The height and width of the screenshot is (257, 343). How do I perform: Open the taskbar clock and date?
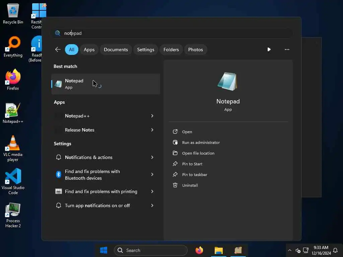[x=321, y=250]
